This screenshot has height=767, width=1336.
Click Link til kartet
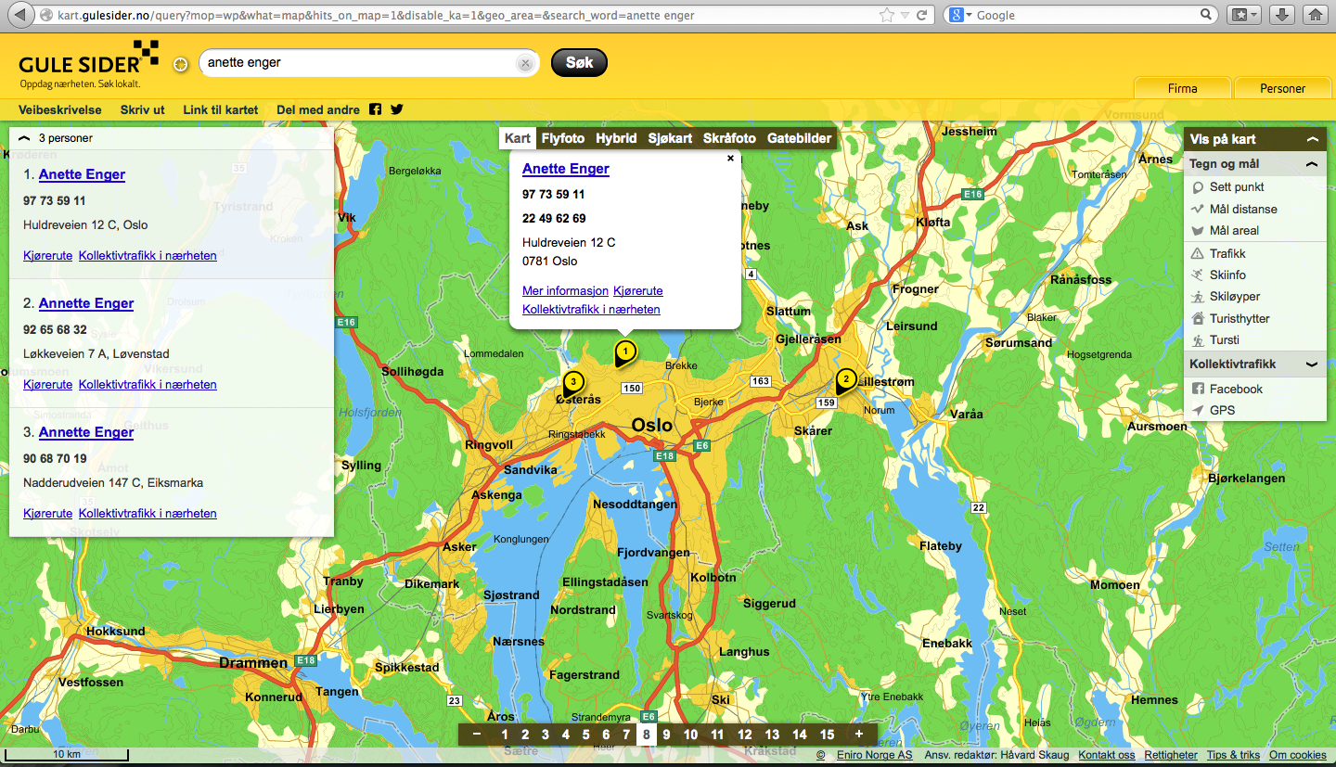click(221, 109)
